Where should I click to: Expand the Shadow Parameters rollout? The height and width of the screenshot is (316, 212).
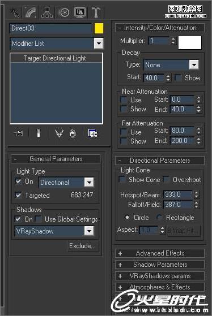[x=160, y=265]
